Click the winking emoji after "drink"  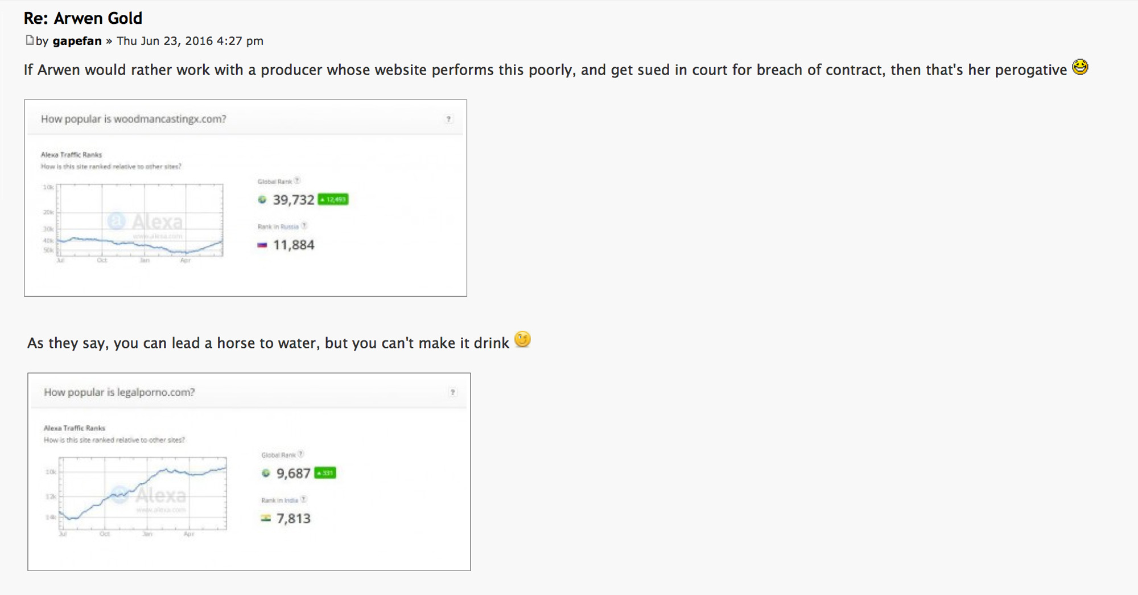click(x=522, y=340)
